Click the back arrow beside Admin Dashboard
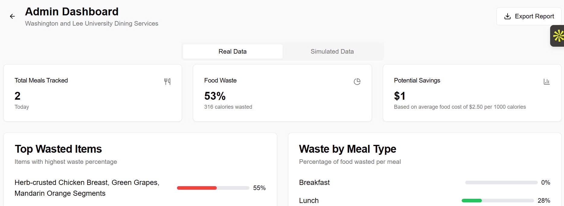This screenshot has height=206, width=564. 12,16
